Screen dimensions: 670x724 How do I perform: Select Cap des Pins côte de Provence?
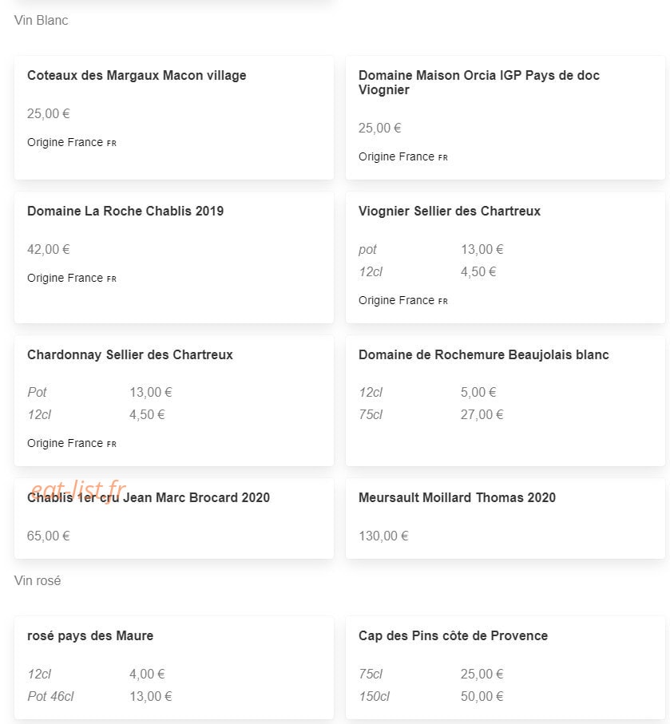(505, 667)
